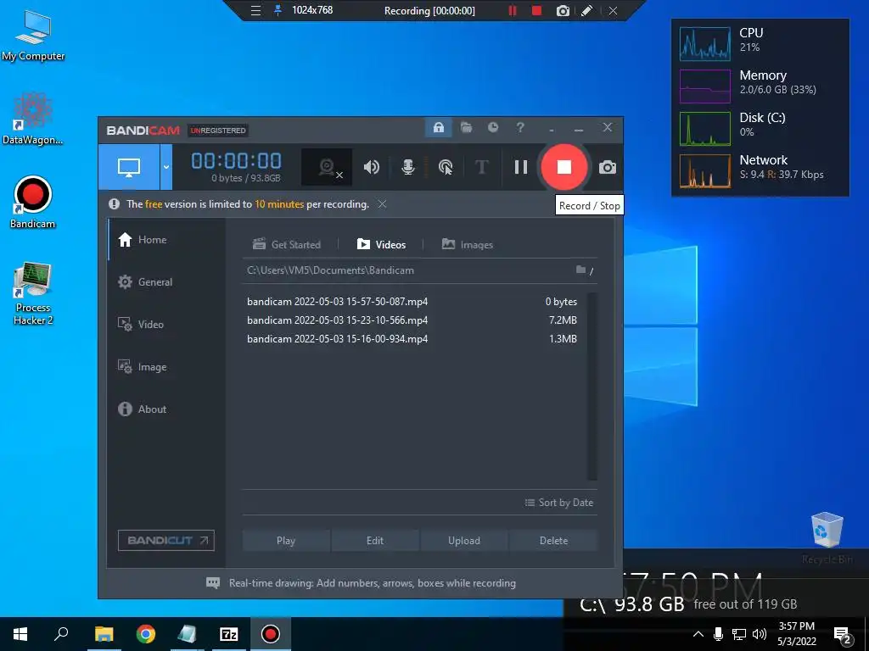Click the lock icon in Bandicam title bar
The width and height of the screenshot is (869, 651).
(x=439, y=128)
